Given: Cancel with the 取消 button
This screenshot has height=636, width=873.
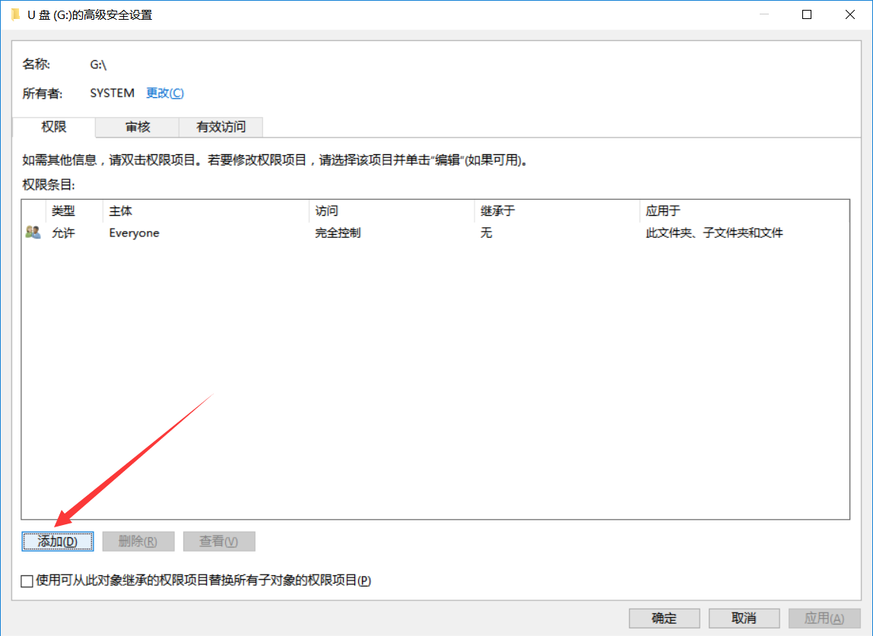Looking at the screenshot, I should coord(744,618).
